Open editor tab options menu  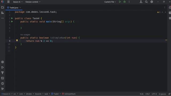pyautogui.click(x=165, y=7)
